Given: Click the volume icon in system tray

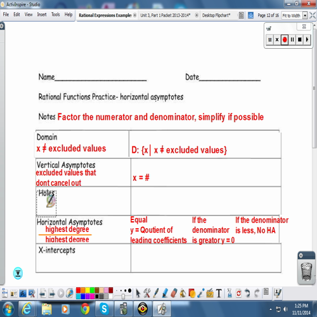Looking at the screenshot, I should pyautogui.click(x=286, y=309).
